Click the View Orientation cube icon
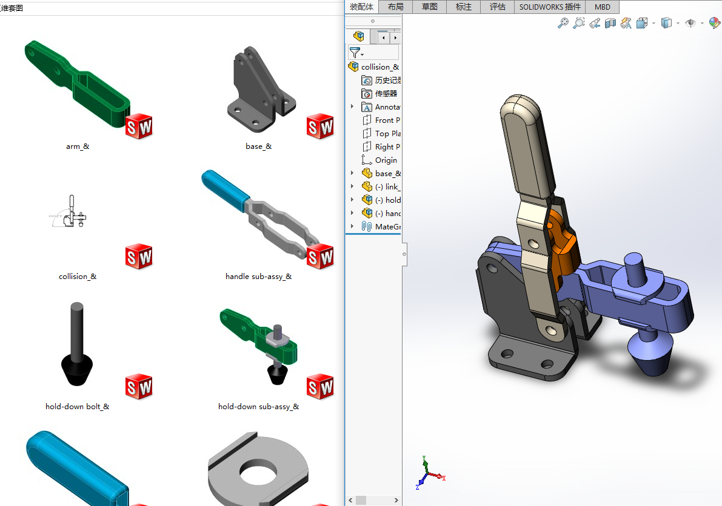Screen dimensions: 722x506 [x=642, y=23]
